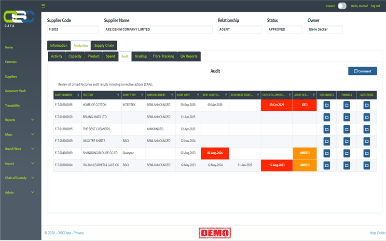Filter the Factory column using its funnel icon

coord(118,95)
